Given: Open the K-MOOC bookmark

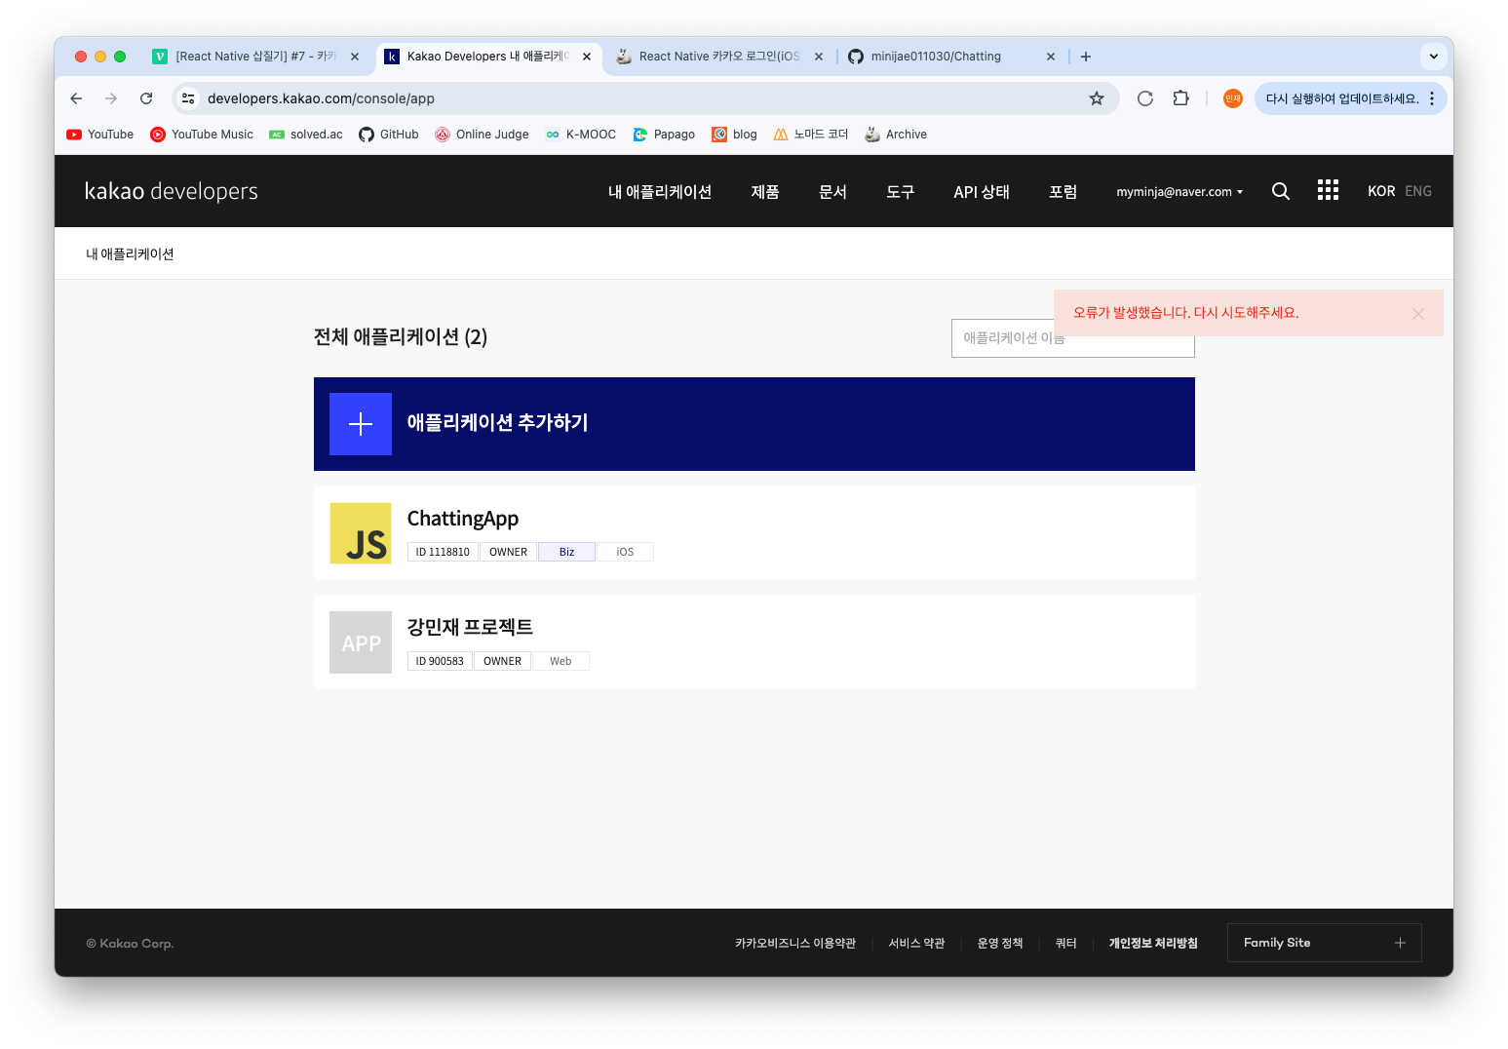Looking at the screenshot, I should tap(580, 135).
